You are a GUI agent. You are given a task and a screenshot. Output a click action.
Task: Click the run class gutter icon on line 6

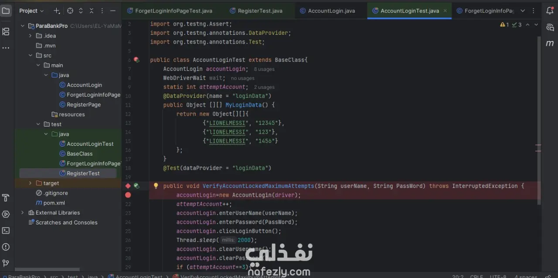[x=136, y=60]
